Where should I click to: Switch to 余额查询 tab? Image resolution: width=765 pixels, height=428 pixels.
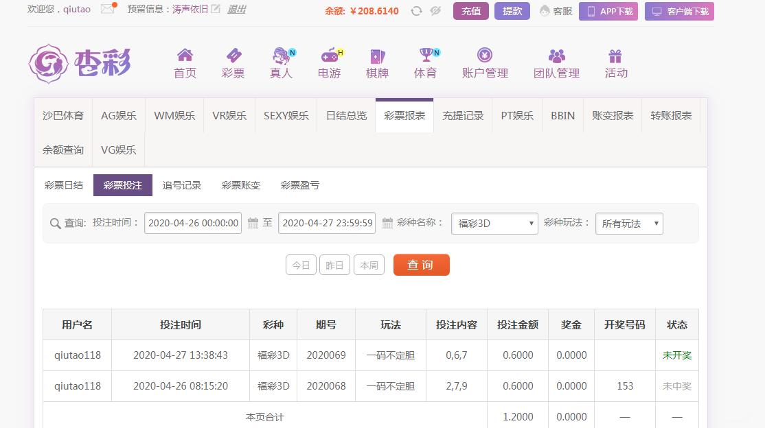[63, 150]
